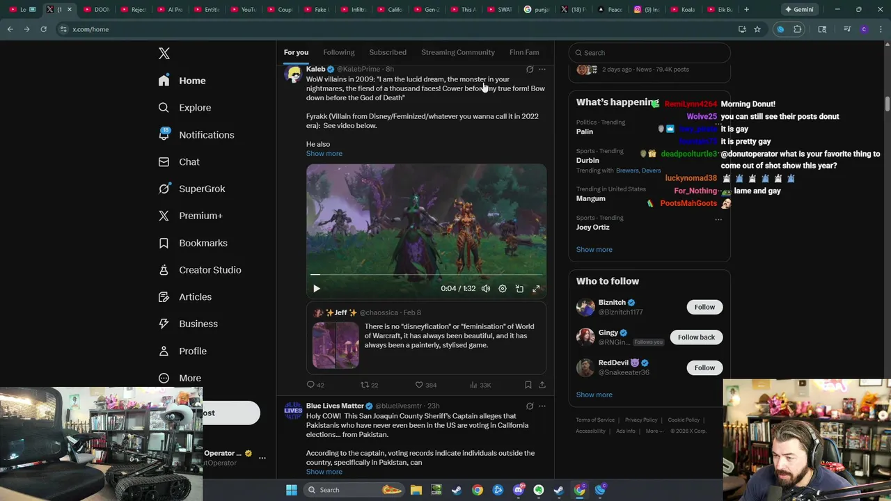
Task: Open video settings gear
Action: (503, 289)
